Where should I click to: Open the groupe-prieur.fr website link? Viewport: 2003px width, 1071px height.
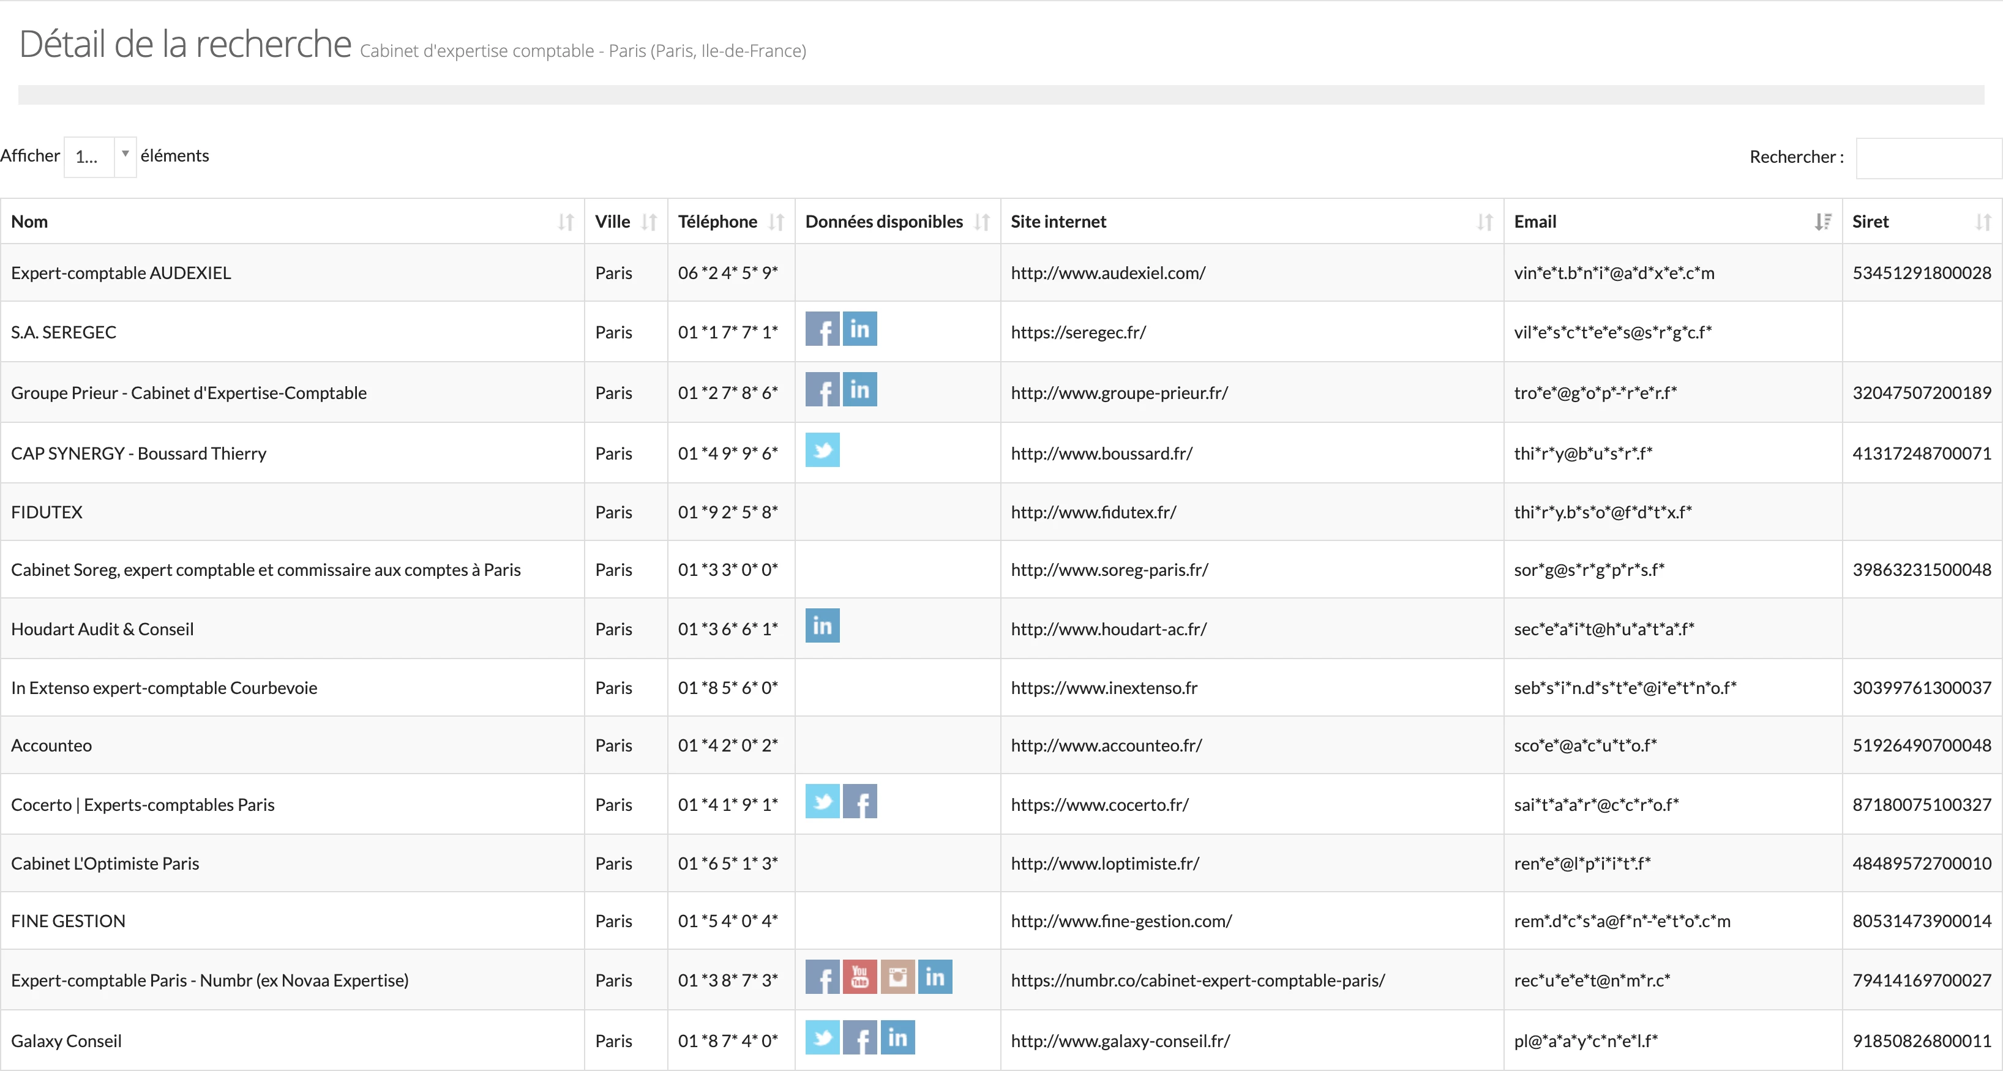1119,392
